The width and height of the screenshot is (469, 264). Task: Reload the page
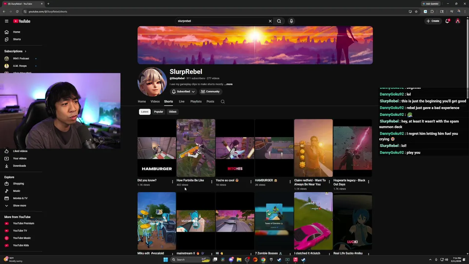pyautogui.click(x=17, y=11)
